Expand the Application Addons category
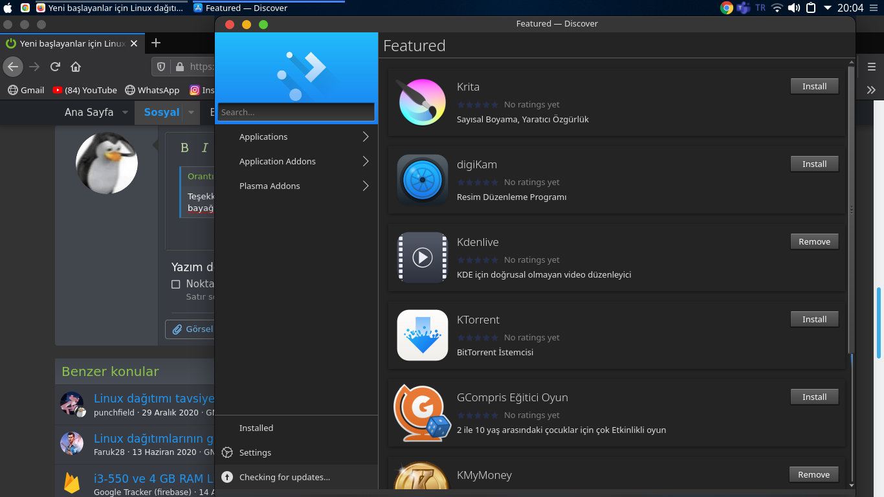Image resolution: width=884 pixels, height=497 pixels. coord(296,161)
